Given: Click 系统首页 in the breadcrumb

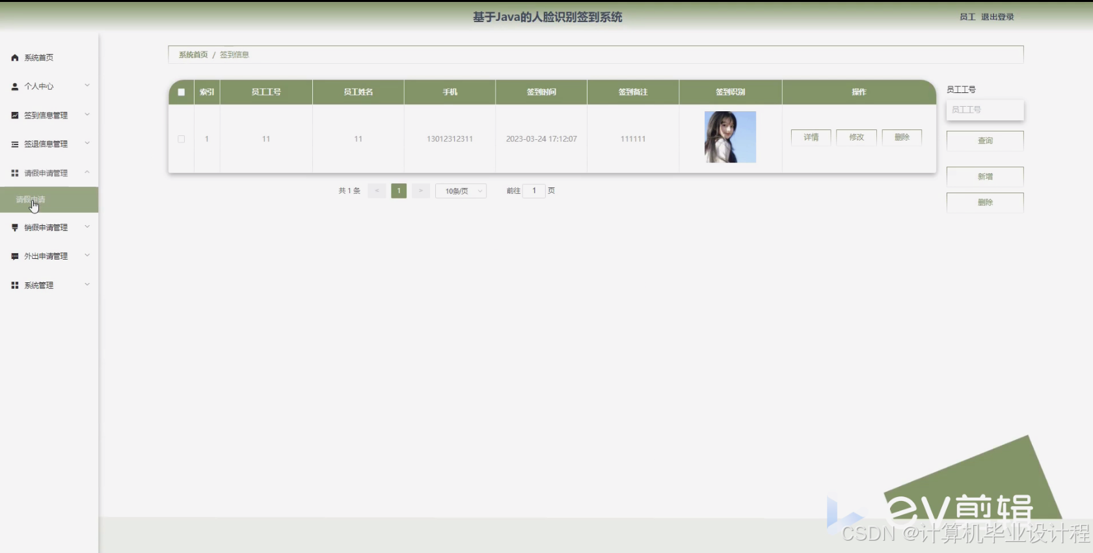Looking at the screenshot, I should (x=193, y=55).
